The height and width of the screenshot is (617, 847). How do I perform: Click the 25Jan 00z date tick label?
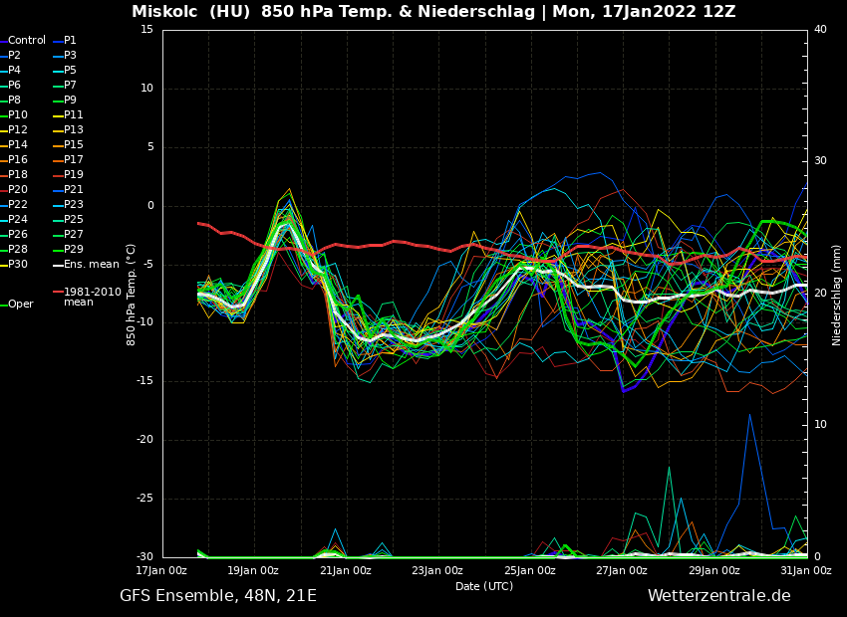[x=529, y=571]
